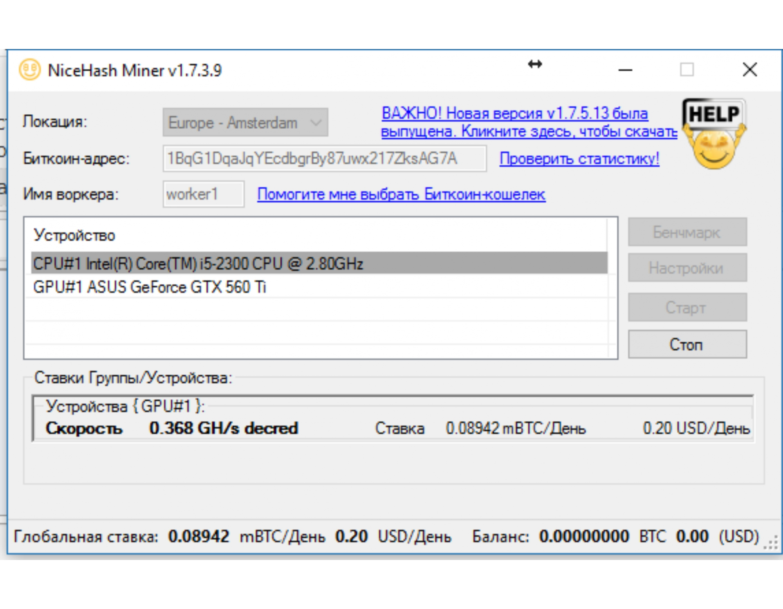This screenshot has height=609, width=783.
Task: Click the Глобальная ставка 0.08942 value
Action: [198, 536]
